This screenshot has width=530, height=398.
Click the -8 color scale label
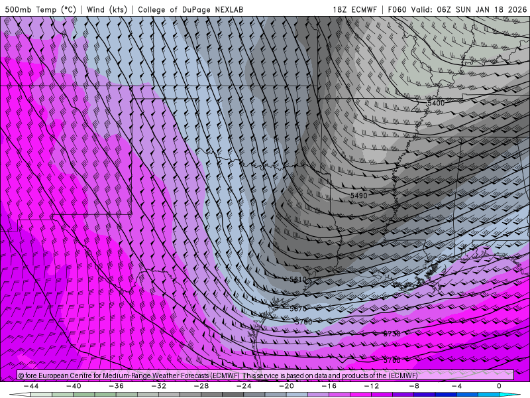click(414, 386)
